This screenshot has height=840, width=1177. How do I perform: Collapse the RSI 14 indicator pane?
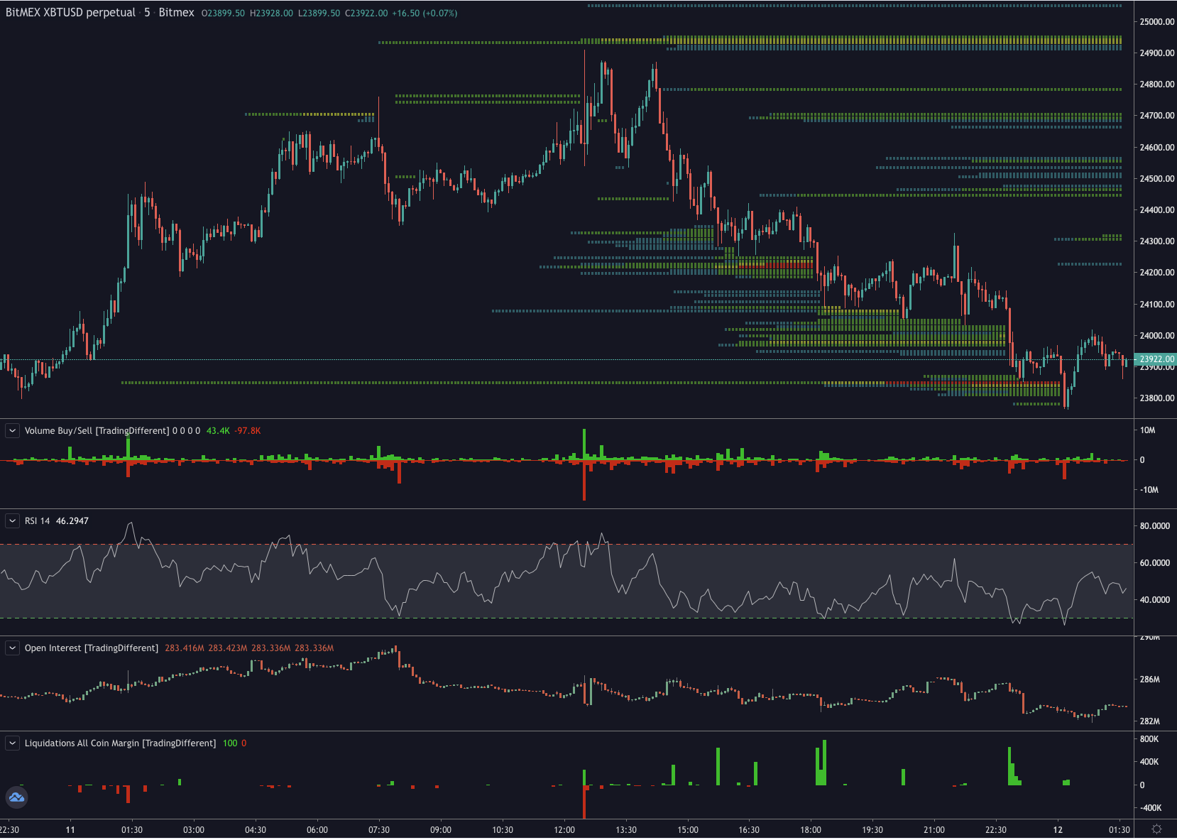point(12,520)
